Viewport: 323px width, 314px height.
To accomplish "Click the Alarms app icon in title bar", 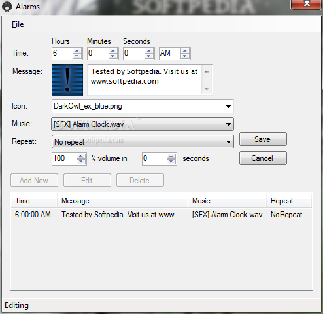I will click(x=7, y=7).
